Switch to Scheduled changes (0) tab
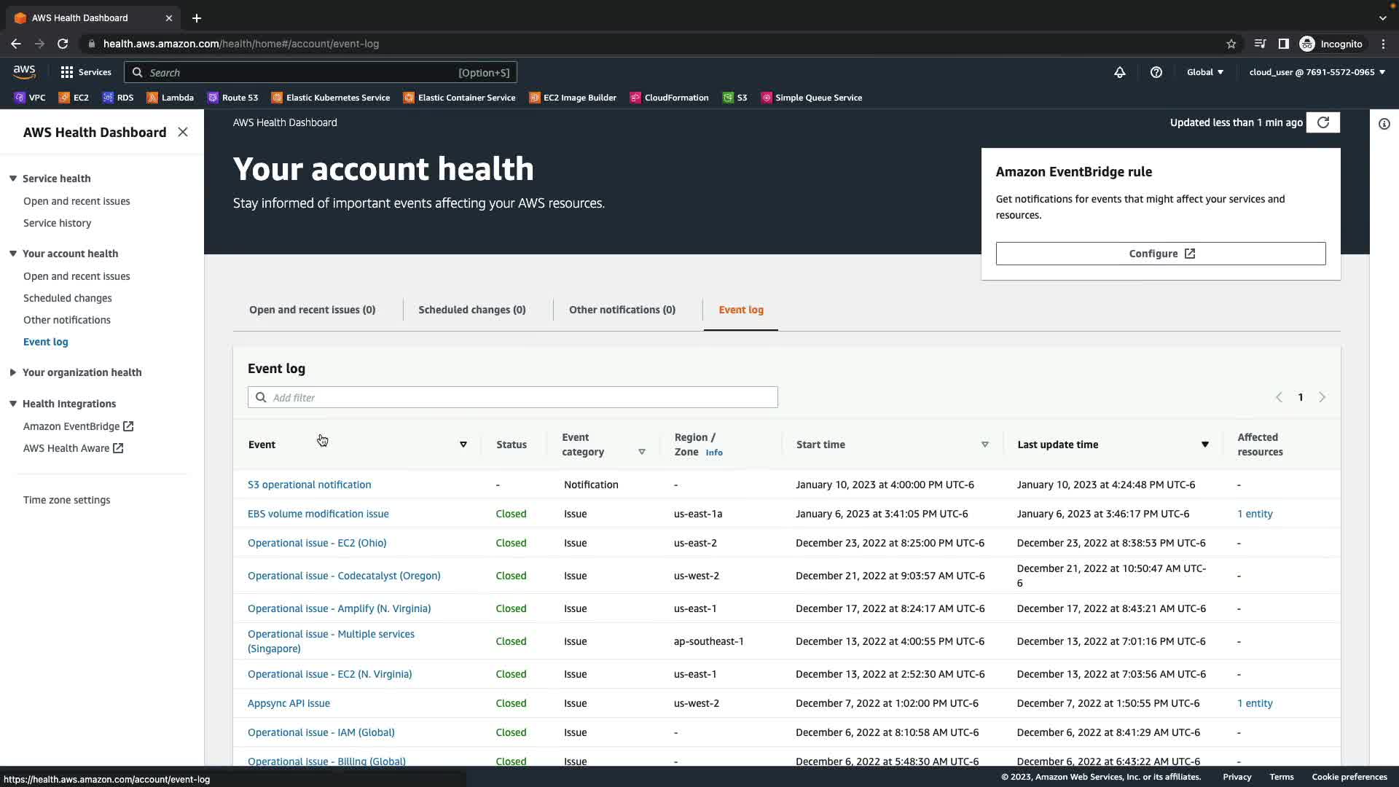This screenshot has height=787, width=1399. tap(471, 310)
